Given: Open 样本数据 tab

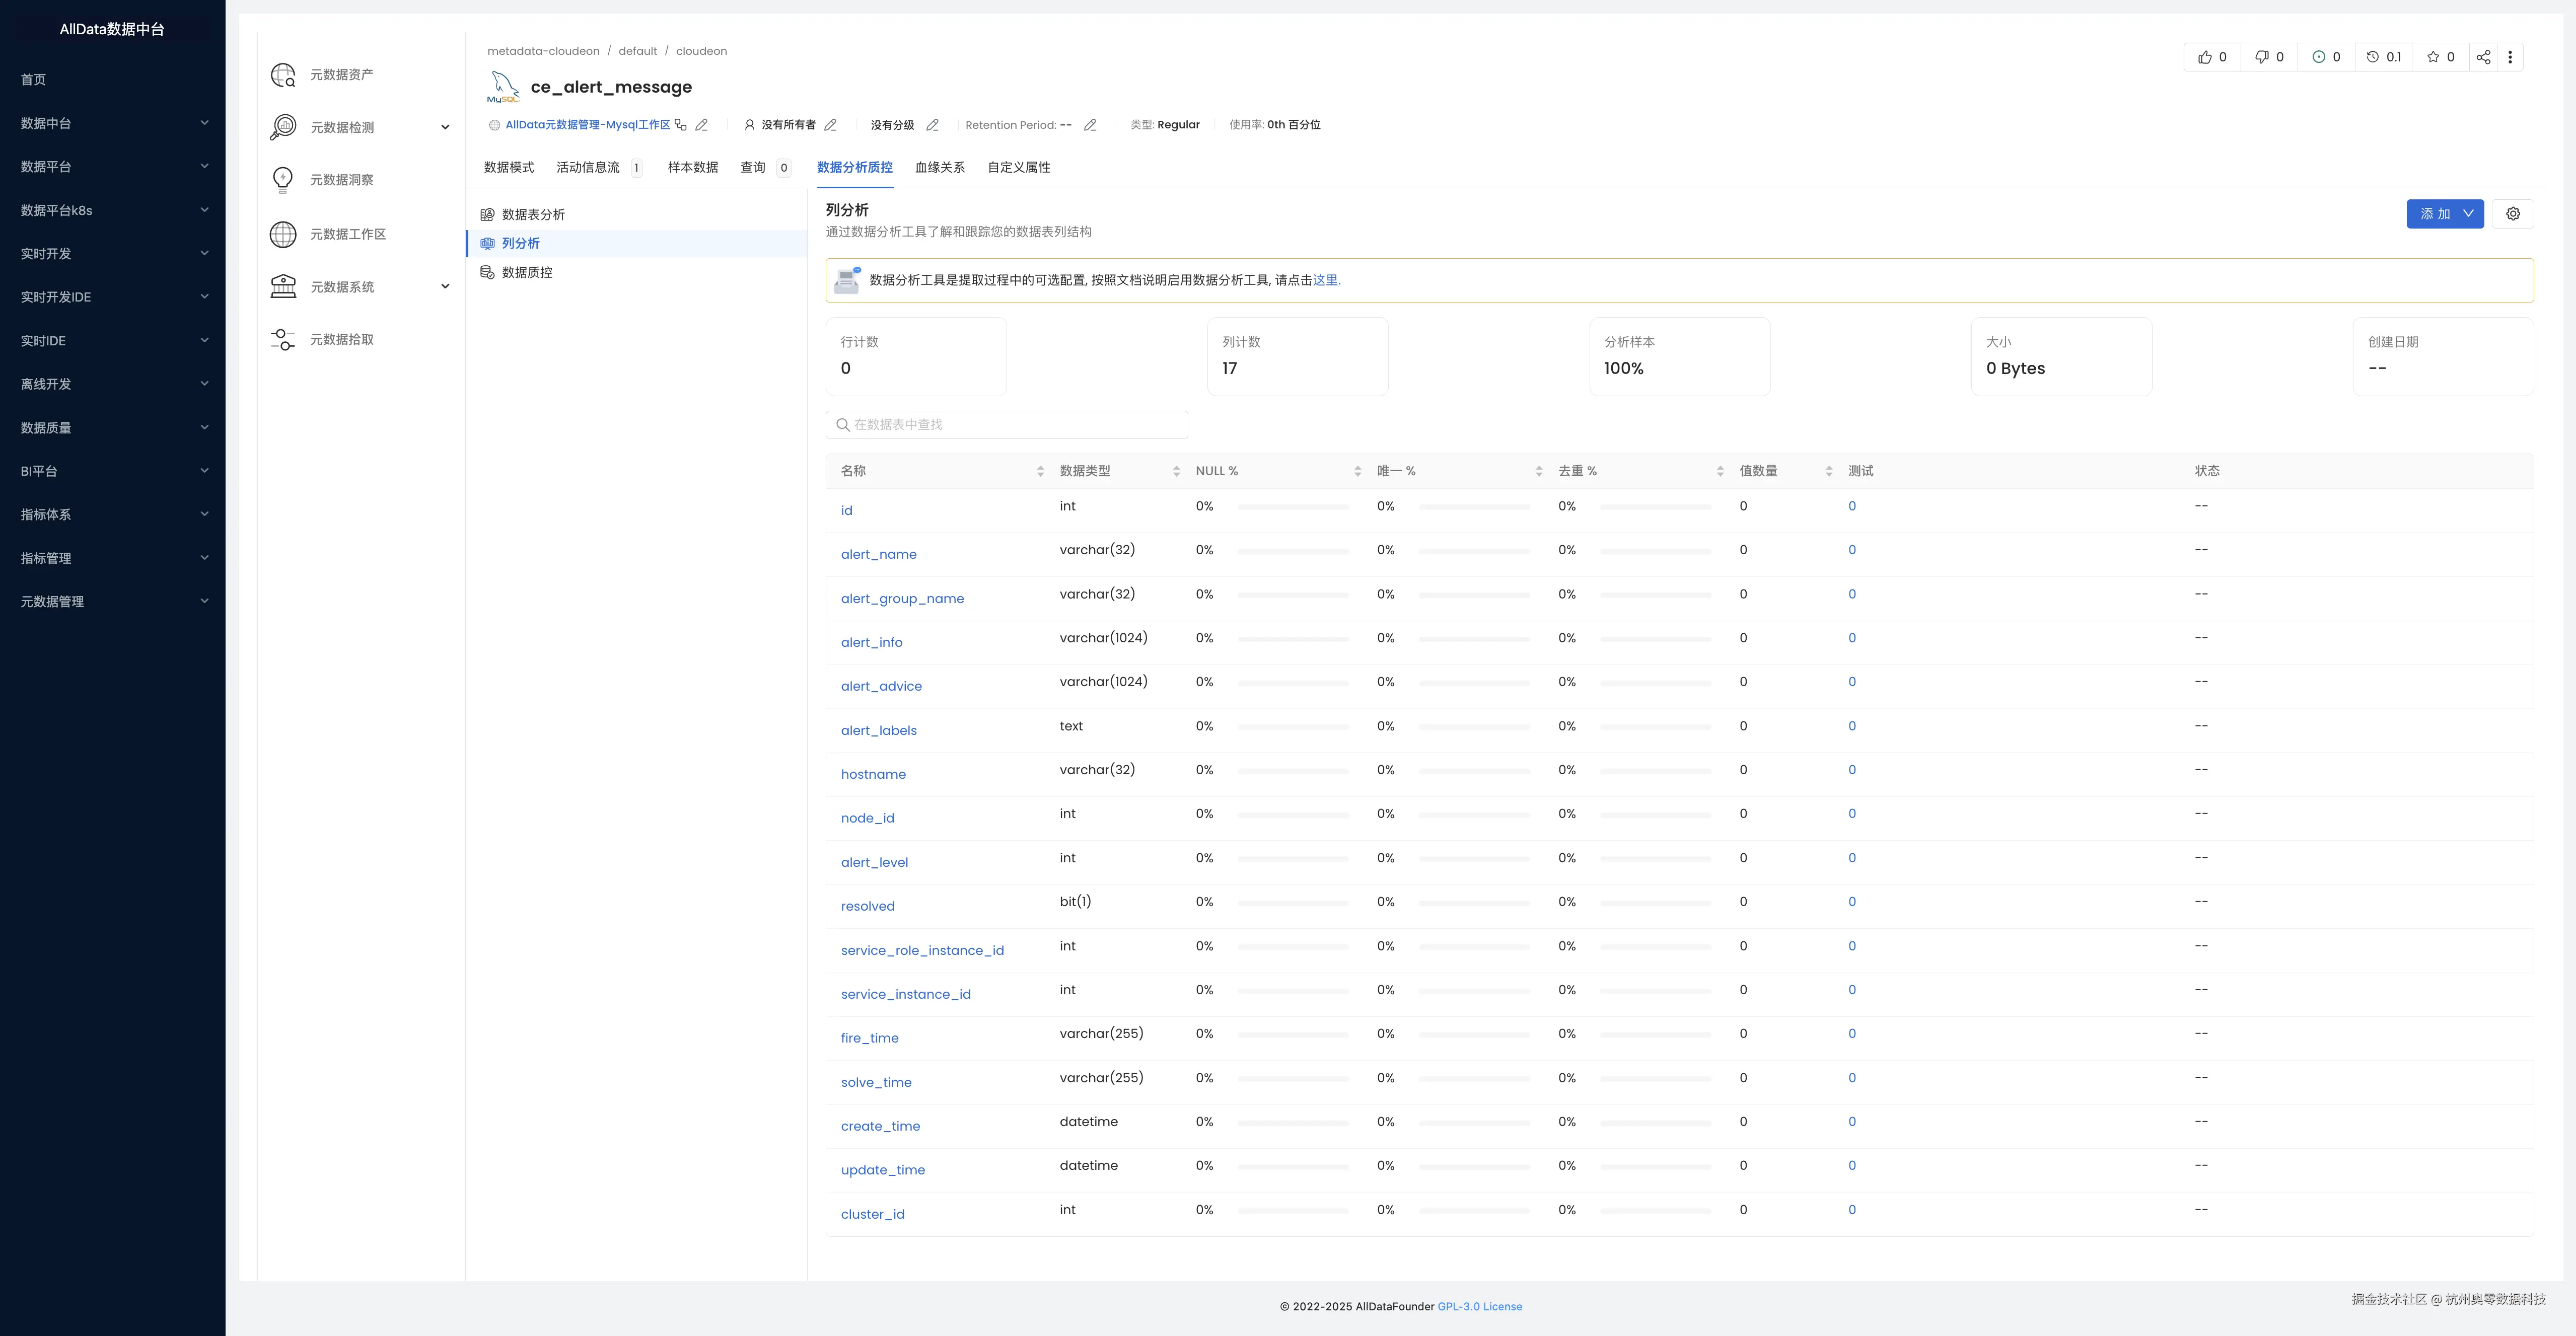Looking at the screenshot, I should click(x=692, y=168).
